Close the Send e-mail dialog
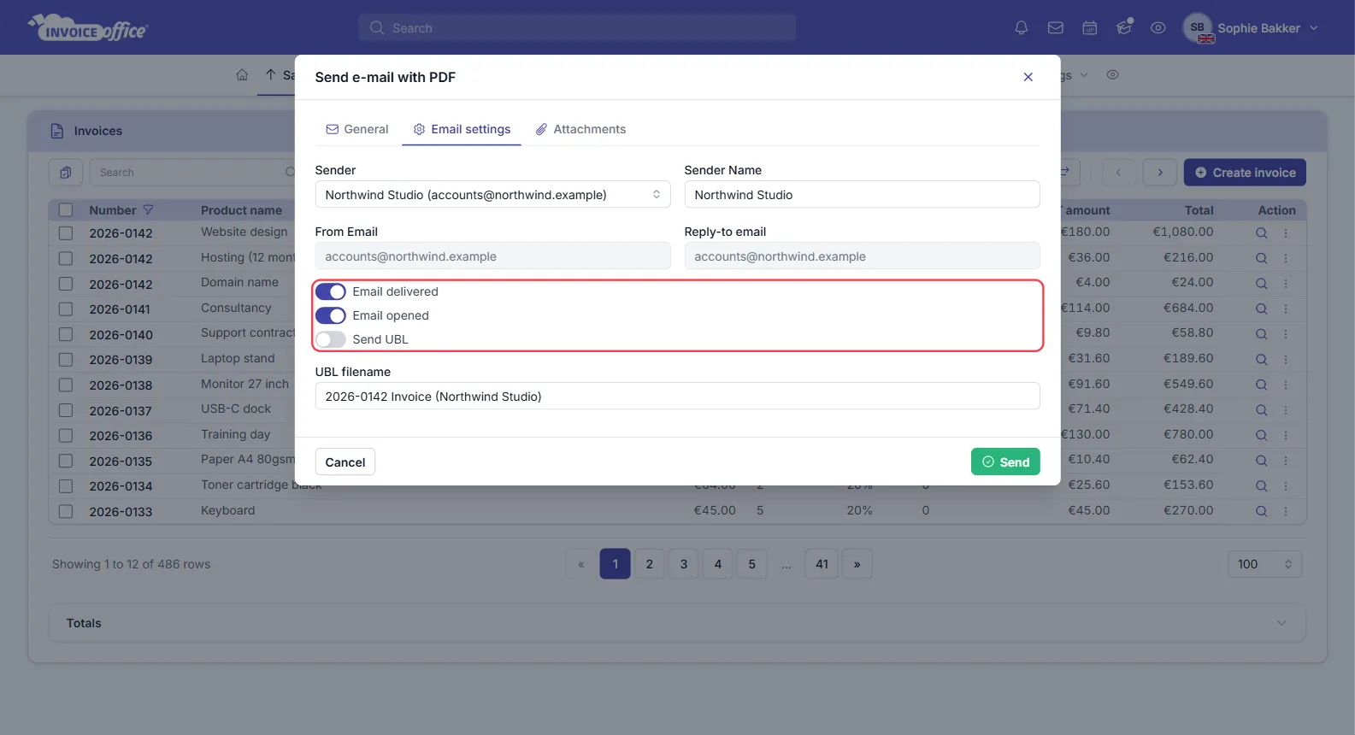 [x=1028, y=77]
